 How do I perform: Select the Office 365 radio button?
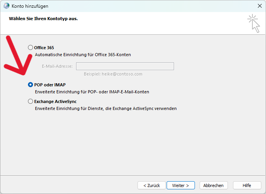(30, 48)
